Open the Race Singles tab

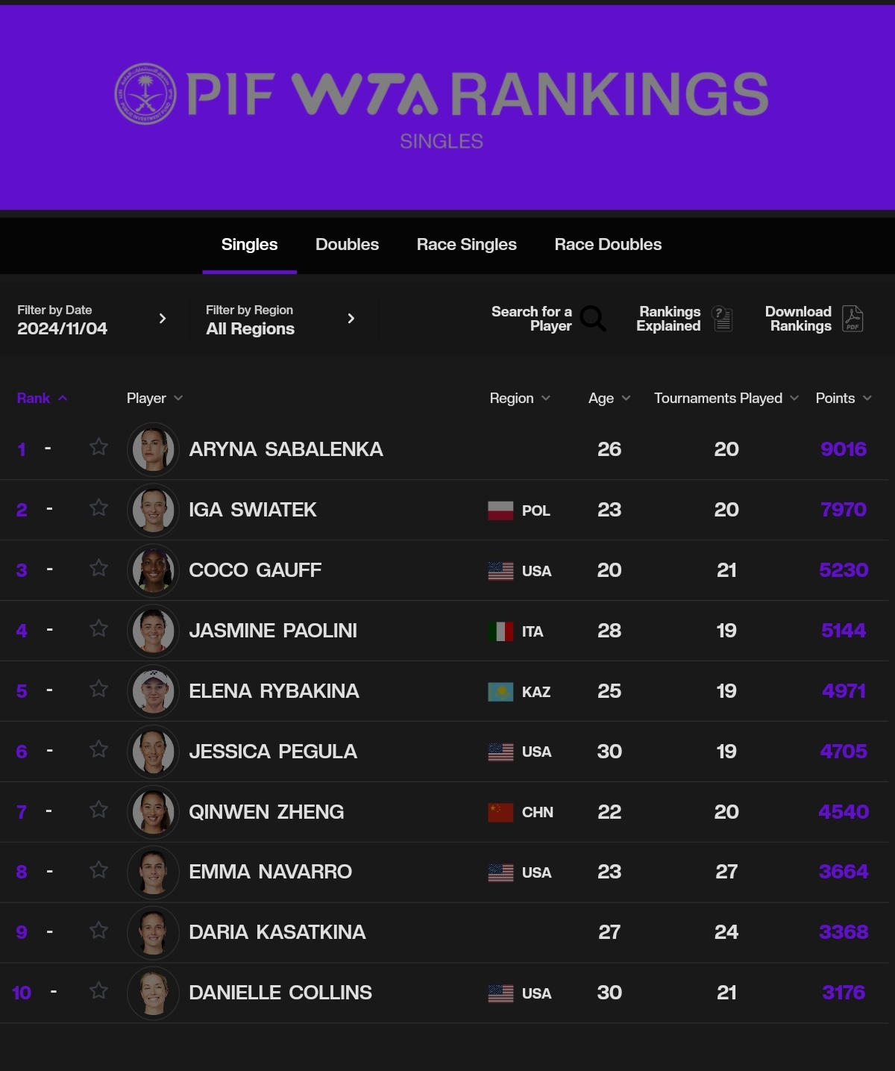pyautogui.click(x=466, y=245)
